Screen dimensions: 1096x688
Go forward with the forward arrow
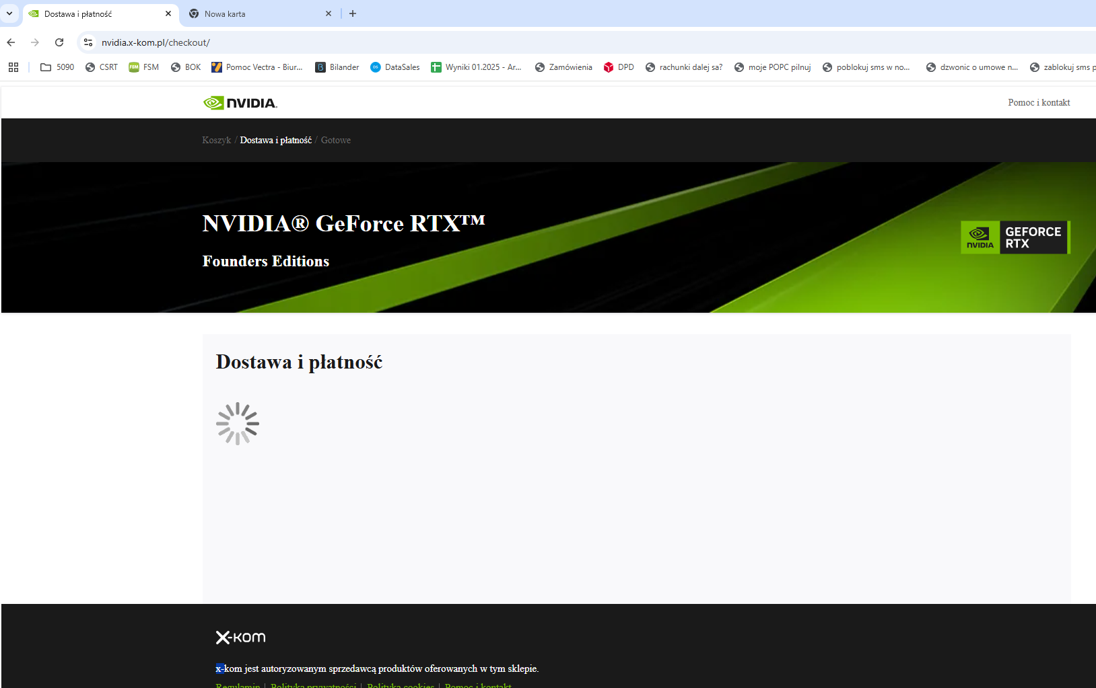tap(35, 42)
